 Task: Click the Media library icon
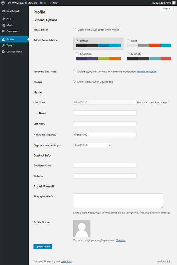pos(4,25)
